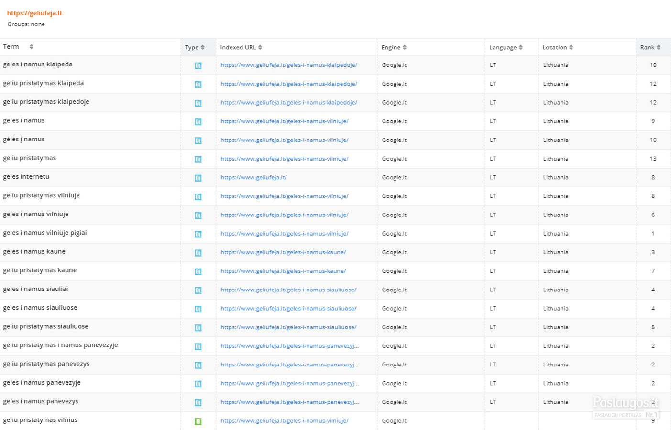Click type icon for 'geliu pristatymas kaune'
This screenshot has height=430, width=671.
click(198, 271)
